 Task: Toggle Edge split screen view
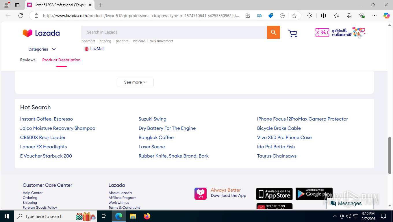324,16
